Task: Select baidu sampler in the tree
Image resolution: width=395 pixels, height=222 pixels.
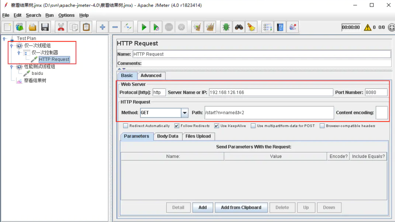Action: coord(37,73)
